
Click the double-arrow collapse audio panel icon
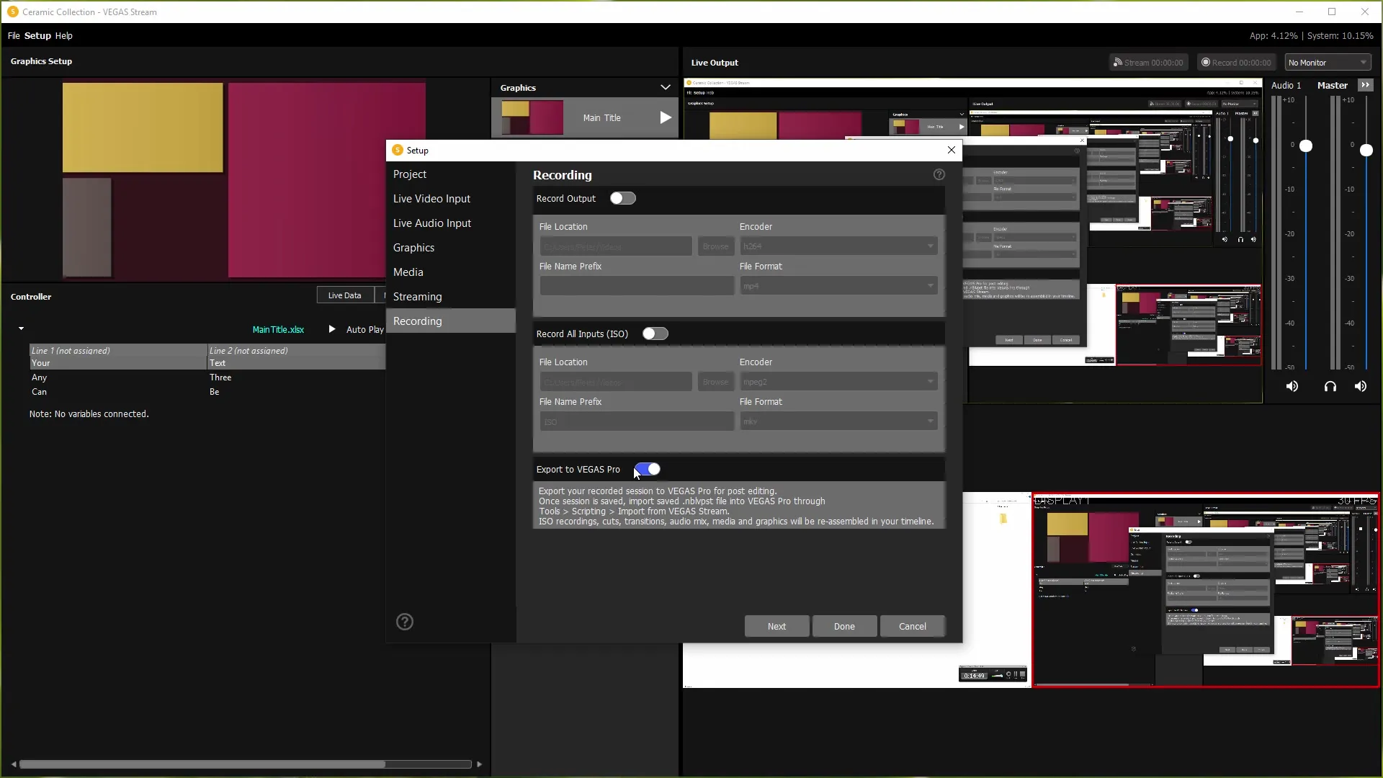pyautogui.click(x=1365, y=85)
